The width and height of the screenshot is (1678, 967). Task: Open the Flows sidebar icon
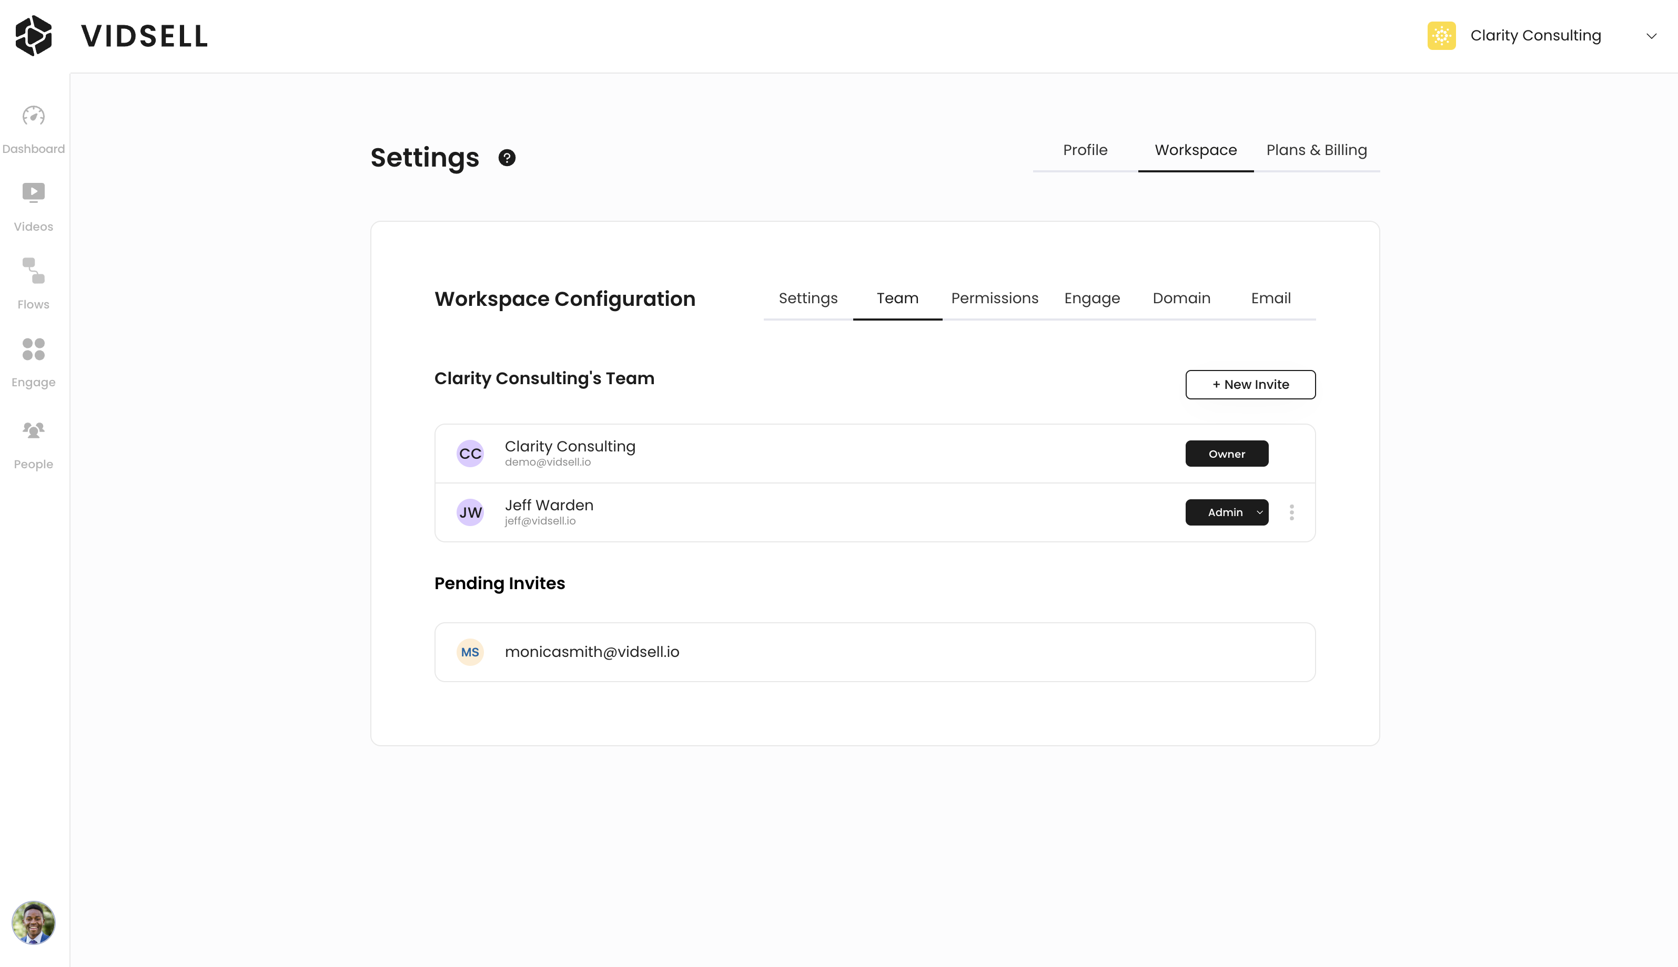pyautogui.click(x=33, y=271)
